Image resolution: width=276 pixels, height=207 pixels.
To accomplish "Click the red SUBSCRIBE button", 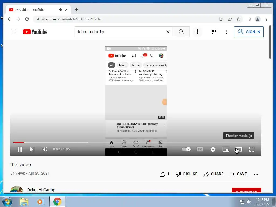I will (x=246, y=190).
